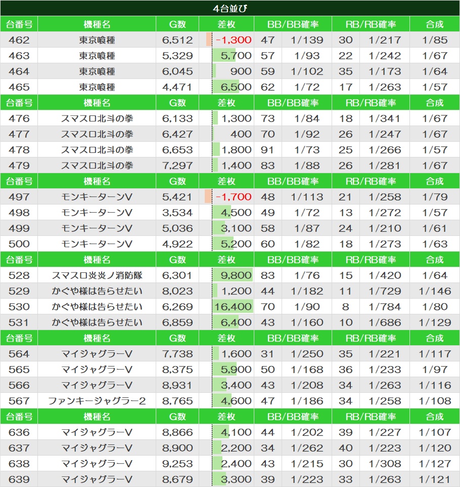Select ファンキージャグラー2 machine name
Image resolution: width=460 pixels, height=487 pixels.
click(x=97, y=400)
